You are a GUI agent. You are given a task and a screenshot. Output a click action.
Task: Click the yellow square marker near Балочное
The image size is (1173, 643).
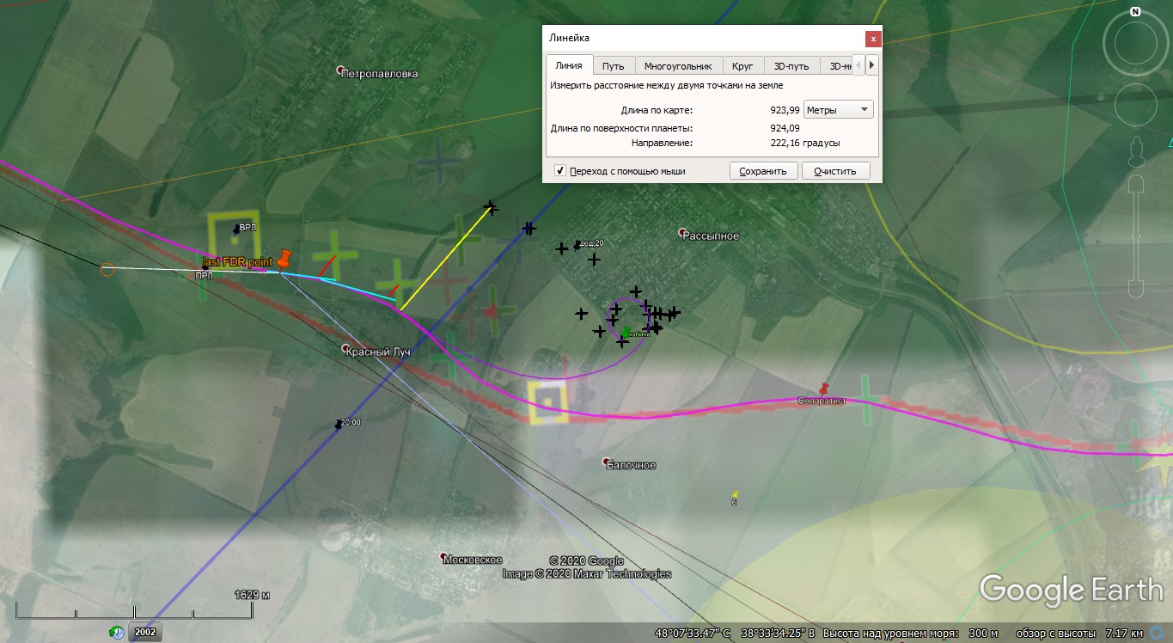(x=548, y=402)
